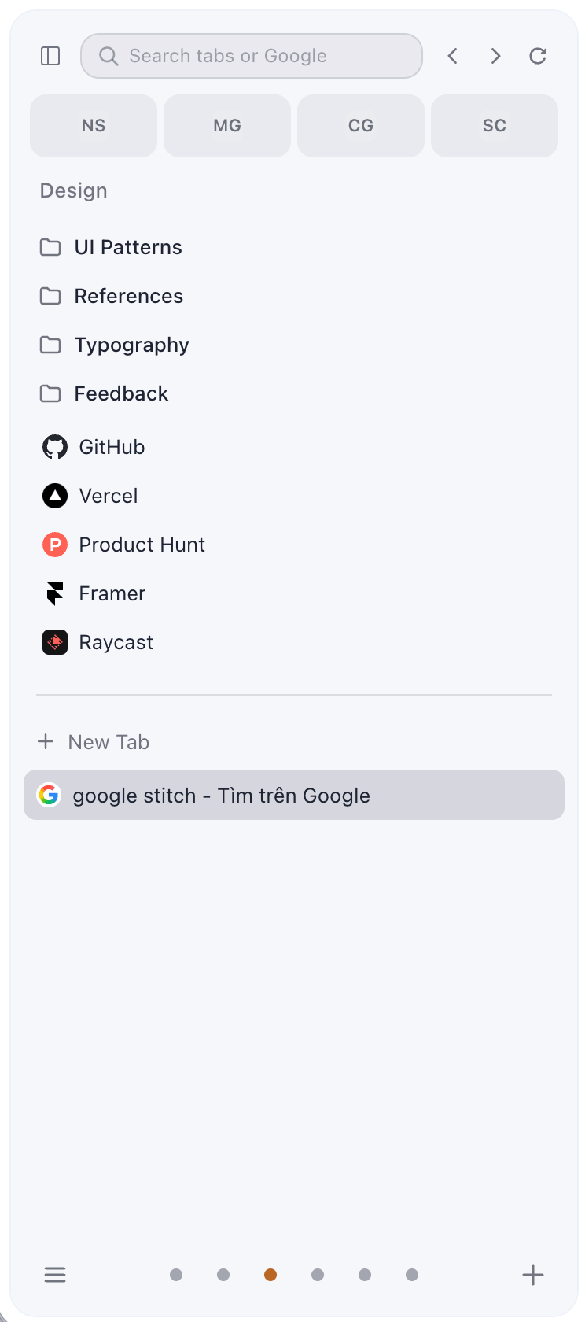Image resolution: width=585 pixels, height=1322 pixels.
Task: Select the SC pinned tile
Action: click(x=495, y=126)
